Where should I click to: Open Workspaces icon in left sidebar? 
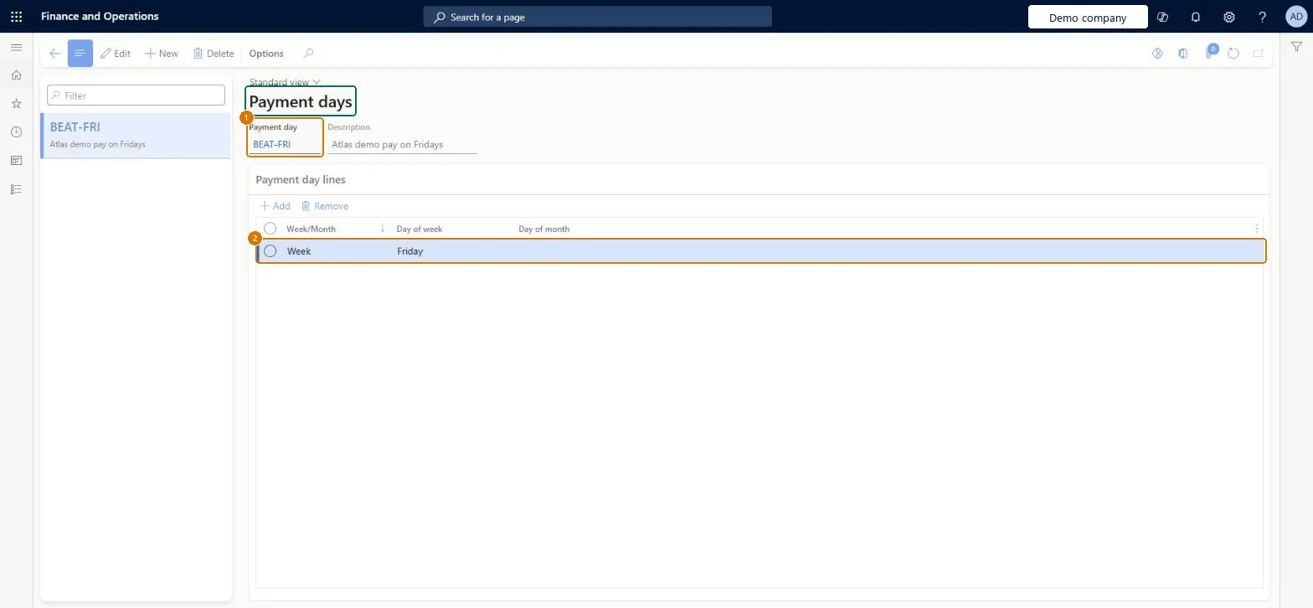[16, 161]
